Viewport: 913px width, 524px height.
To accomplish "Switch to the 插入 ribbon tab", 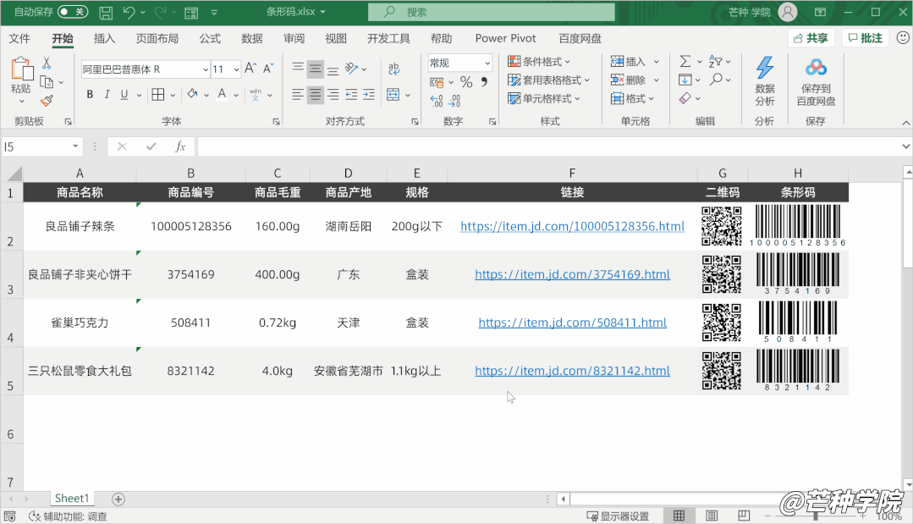I will pyautogui.click(x=105, y=38).
